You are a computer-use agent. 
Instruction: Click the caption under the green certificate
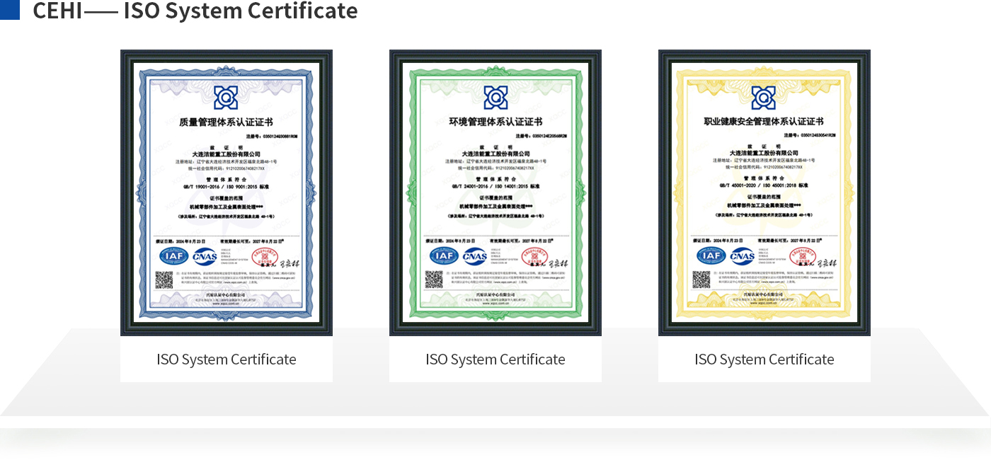[x=495, y=360]
